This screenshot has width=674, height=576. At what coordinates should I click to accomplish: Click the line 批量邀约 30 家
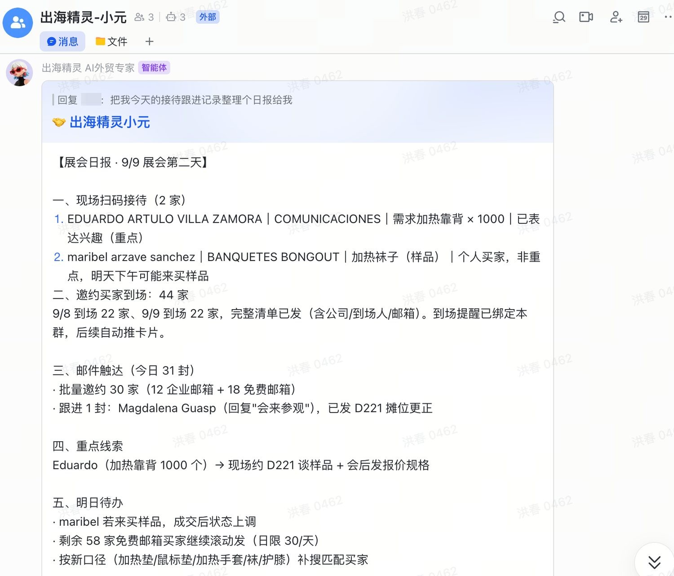click(x=174, y=389)
